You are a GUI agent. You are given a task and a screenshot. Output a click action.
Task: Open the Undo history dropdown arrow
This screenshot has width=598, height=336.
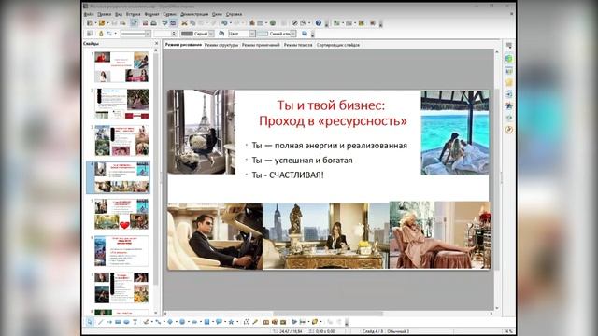click(230, 23)
